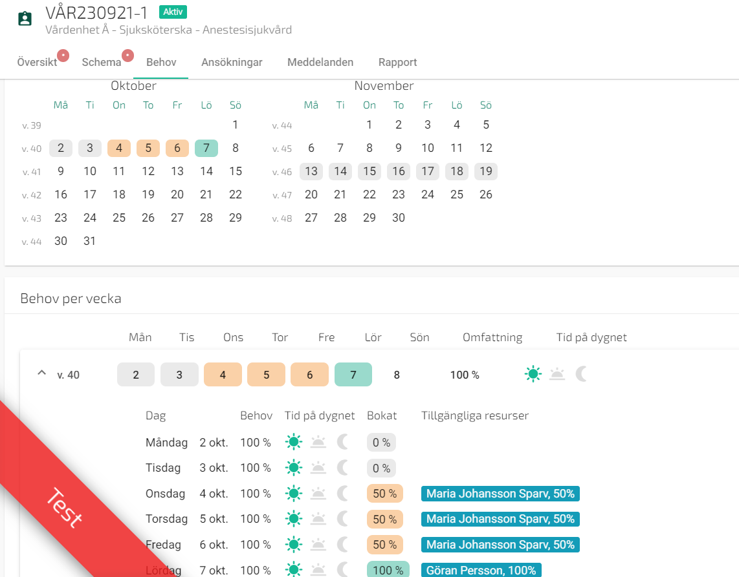
Task: Click the sunset icon for Fredag 6 okt.
Action: pos(318,545)
